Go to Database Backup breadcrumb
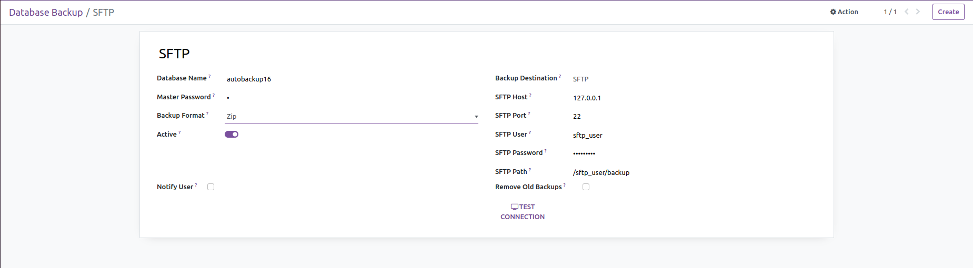Viewport: 973px width, 268px height. 46,13
